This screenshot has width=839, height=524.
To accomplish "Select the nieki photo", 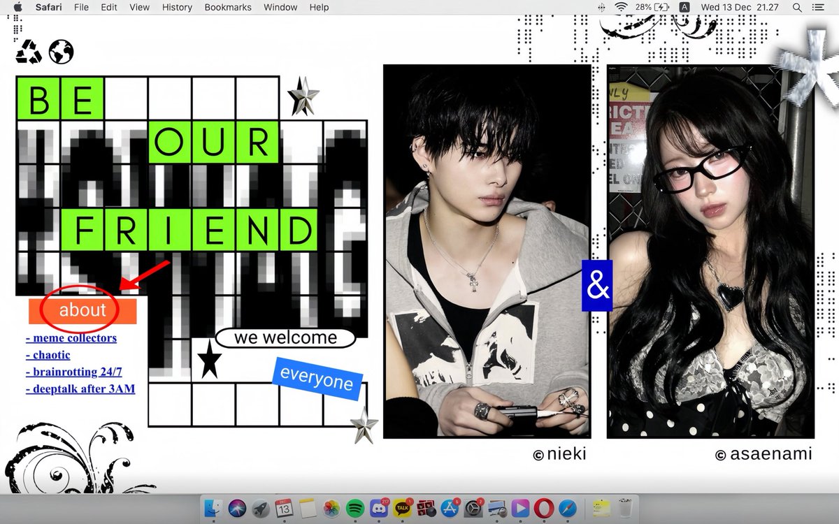I will pos(488,252).
